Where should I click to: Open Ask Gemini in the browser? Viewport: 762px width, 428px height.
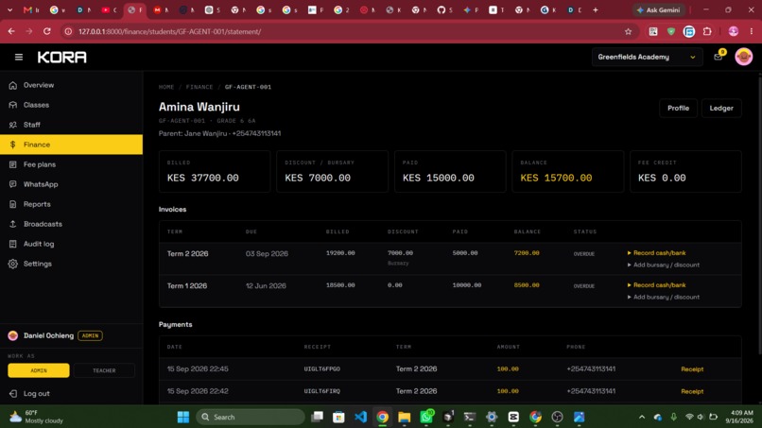coord(659,9)
